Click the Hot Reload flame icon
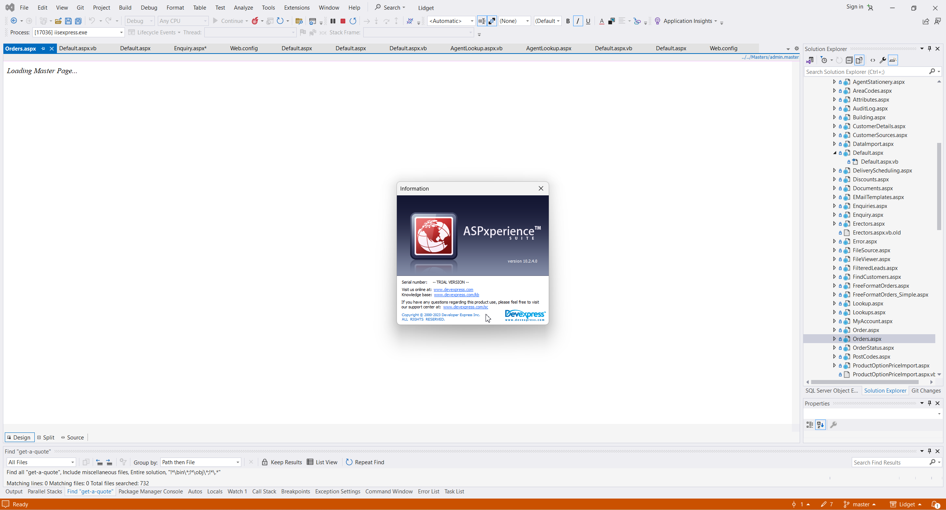Screen dimensions: 946x510 [255, 21]
